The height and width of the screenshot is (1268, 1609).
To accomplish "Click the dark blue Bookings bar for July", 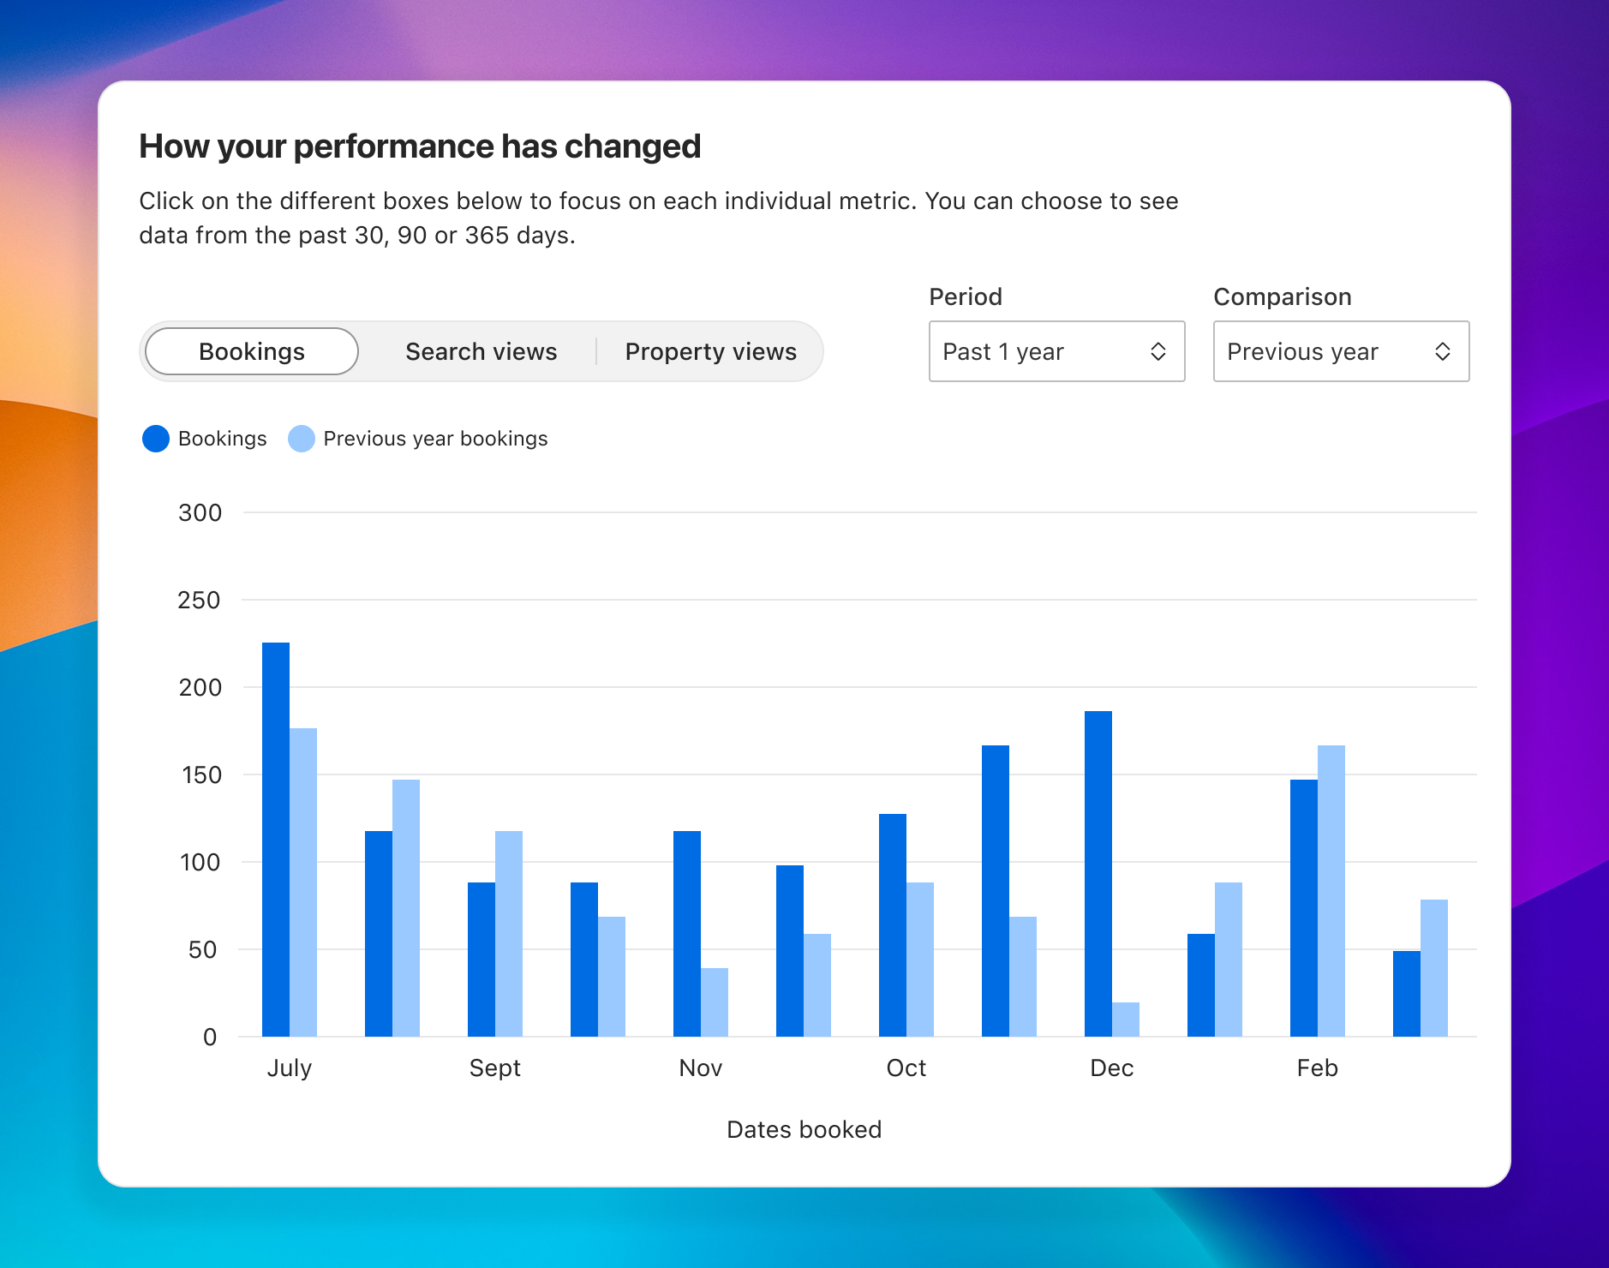I will click(x=276, y=840).
